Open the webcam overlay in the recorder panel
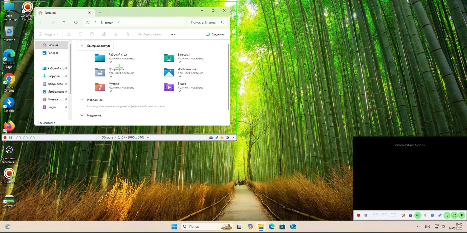 432,215
